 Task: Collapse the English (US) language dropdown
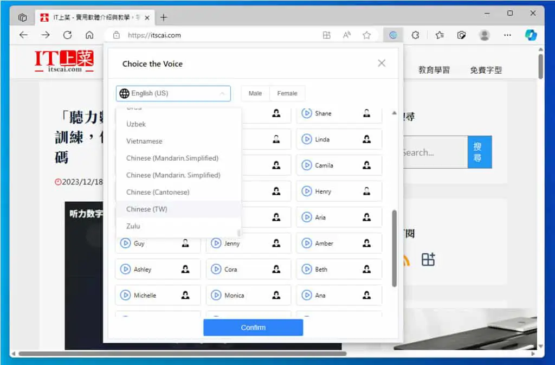click(173, 93)
